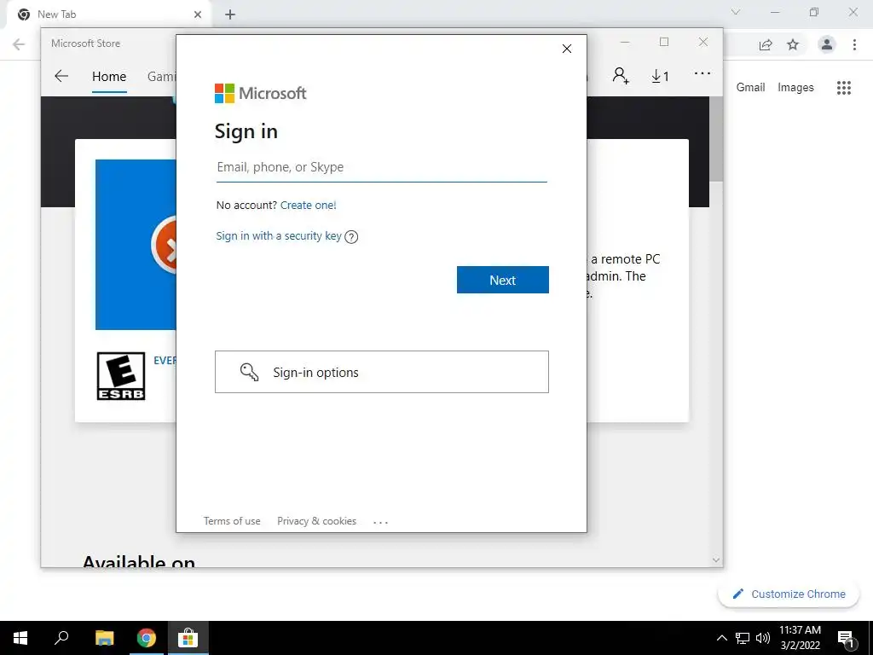Screen dimensions: 873x655
Task: Open Chrome three-dot menu
Action: click(x=854, y=44)
